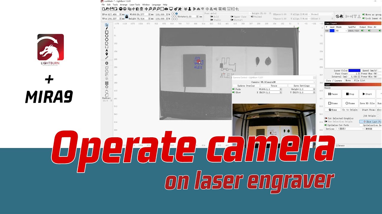Screen dimensions: 382x214
Task: Select the Rectangle drawing tool
Action: tap(107, 32)
